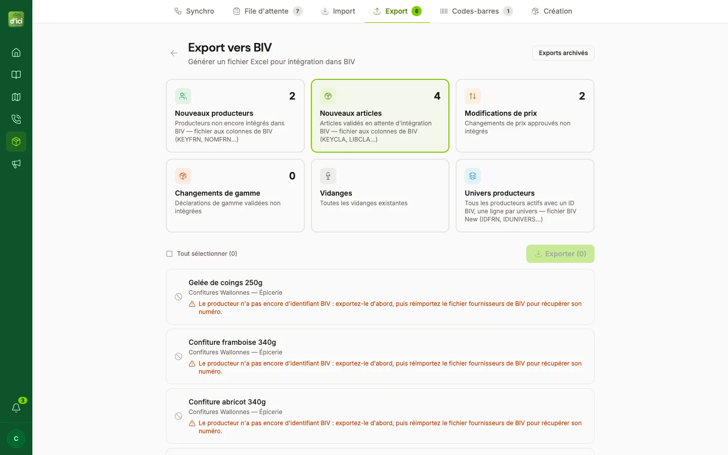Open the book catalogue icon in the sidebar
This screenshot has width=728, height=455.
pos(16,75)
